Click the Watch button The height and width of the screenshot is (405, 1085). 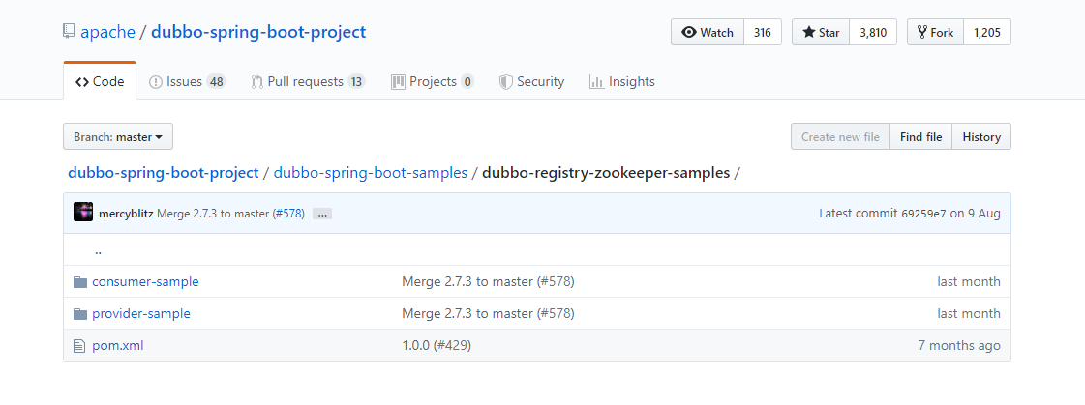click(x=708, y=33)
